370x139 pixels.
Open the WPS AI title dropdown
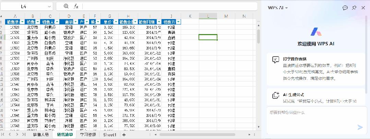pyautogui.click(x=287, y=8)
